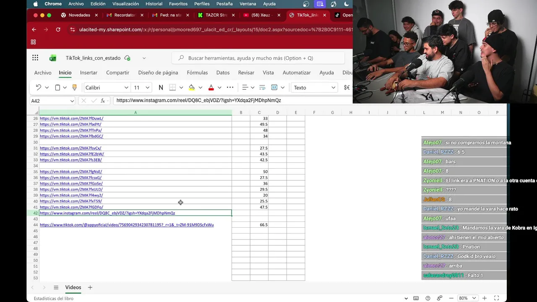Screen dimensions: 537x302
Task: Click the site information icon in address bar
Action: point(73,29)
